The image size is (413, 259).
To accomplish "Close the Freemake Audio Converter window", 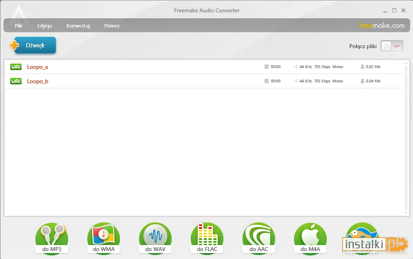I will 403,10.
